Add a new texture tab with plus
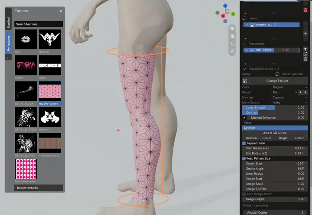This screenshot has height=215, width=312. pyautogui.click(x=8, y=58)
